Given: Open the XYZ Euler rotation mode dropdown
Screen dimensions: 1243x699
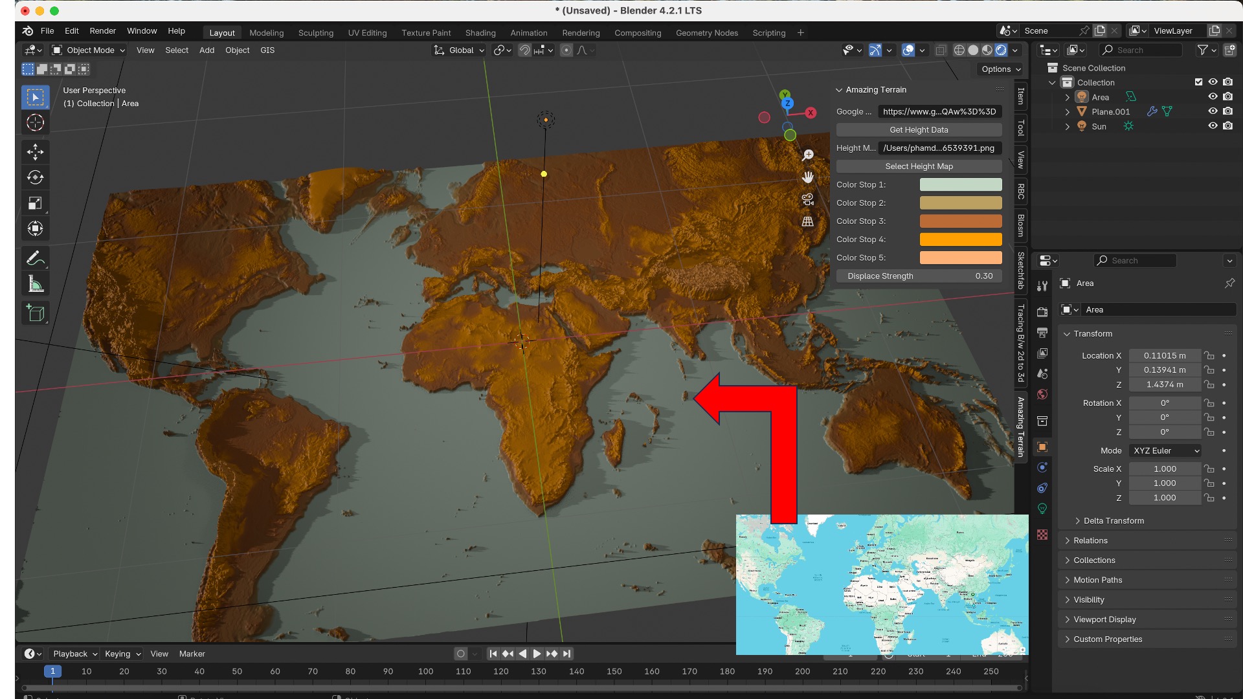Looking at the screenshot, I should 1165,450.
